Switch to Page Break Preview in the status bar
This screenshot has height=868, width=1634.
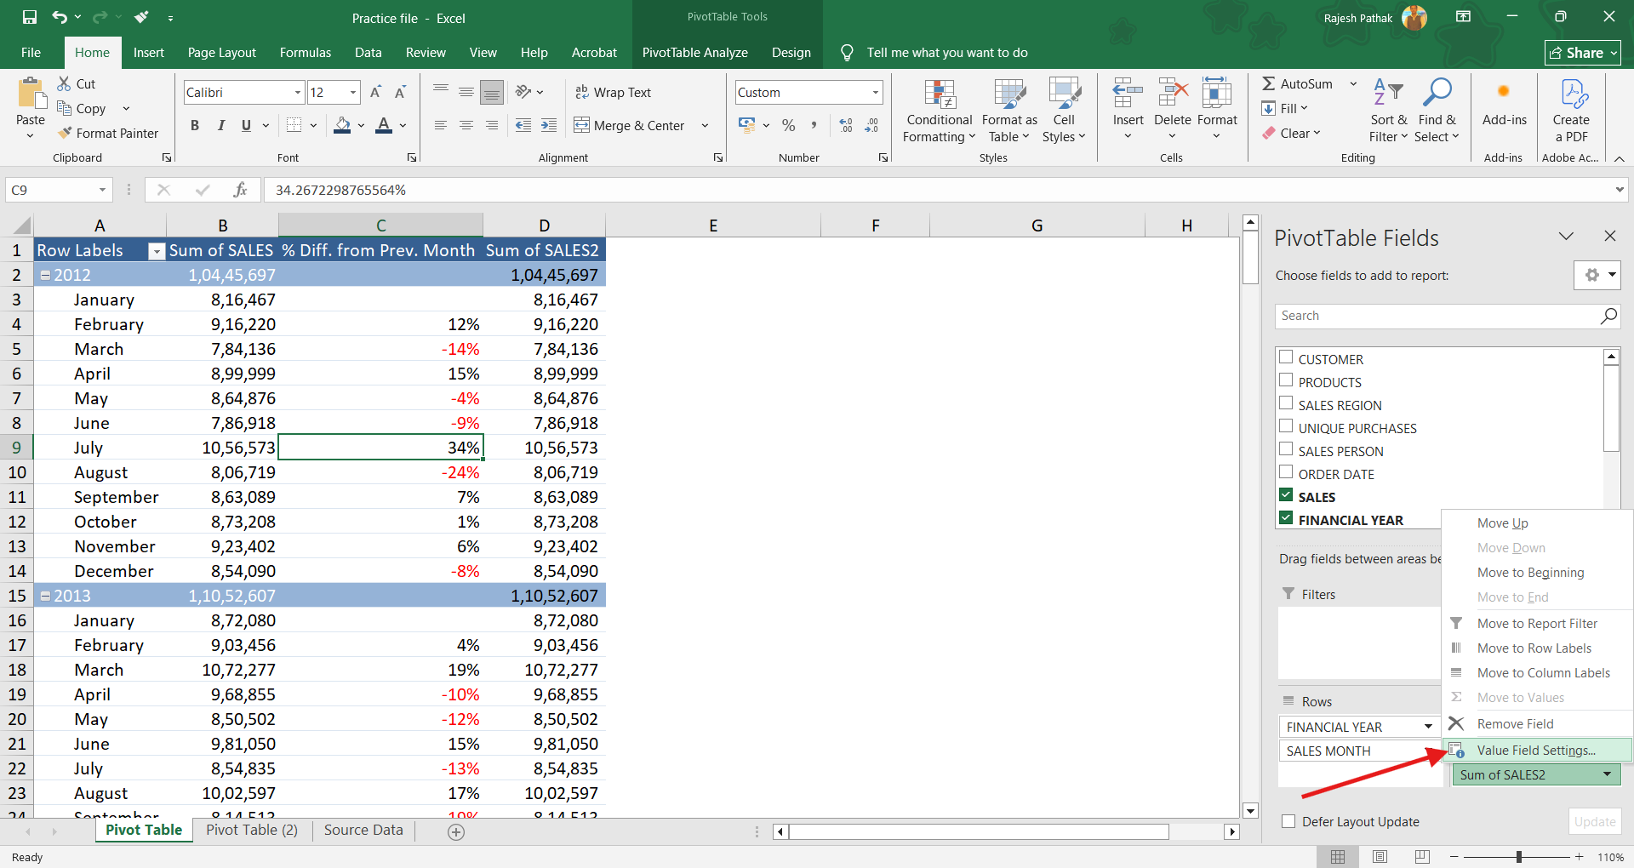1422,857
